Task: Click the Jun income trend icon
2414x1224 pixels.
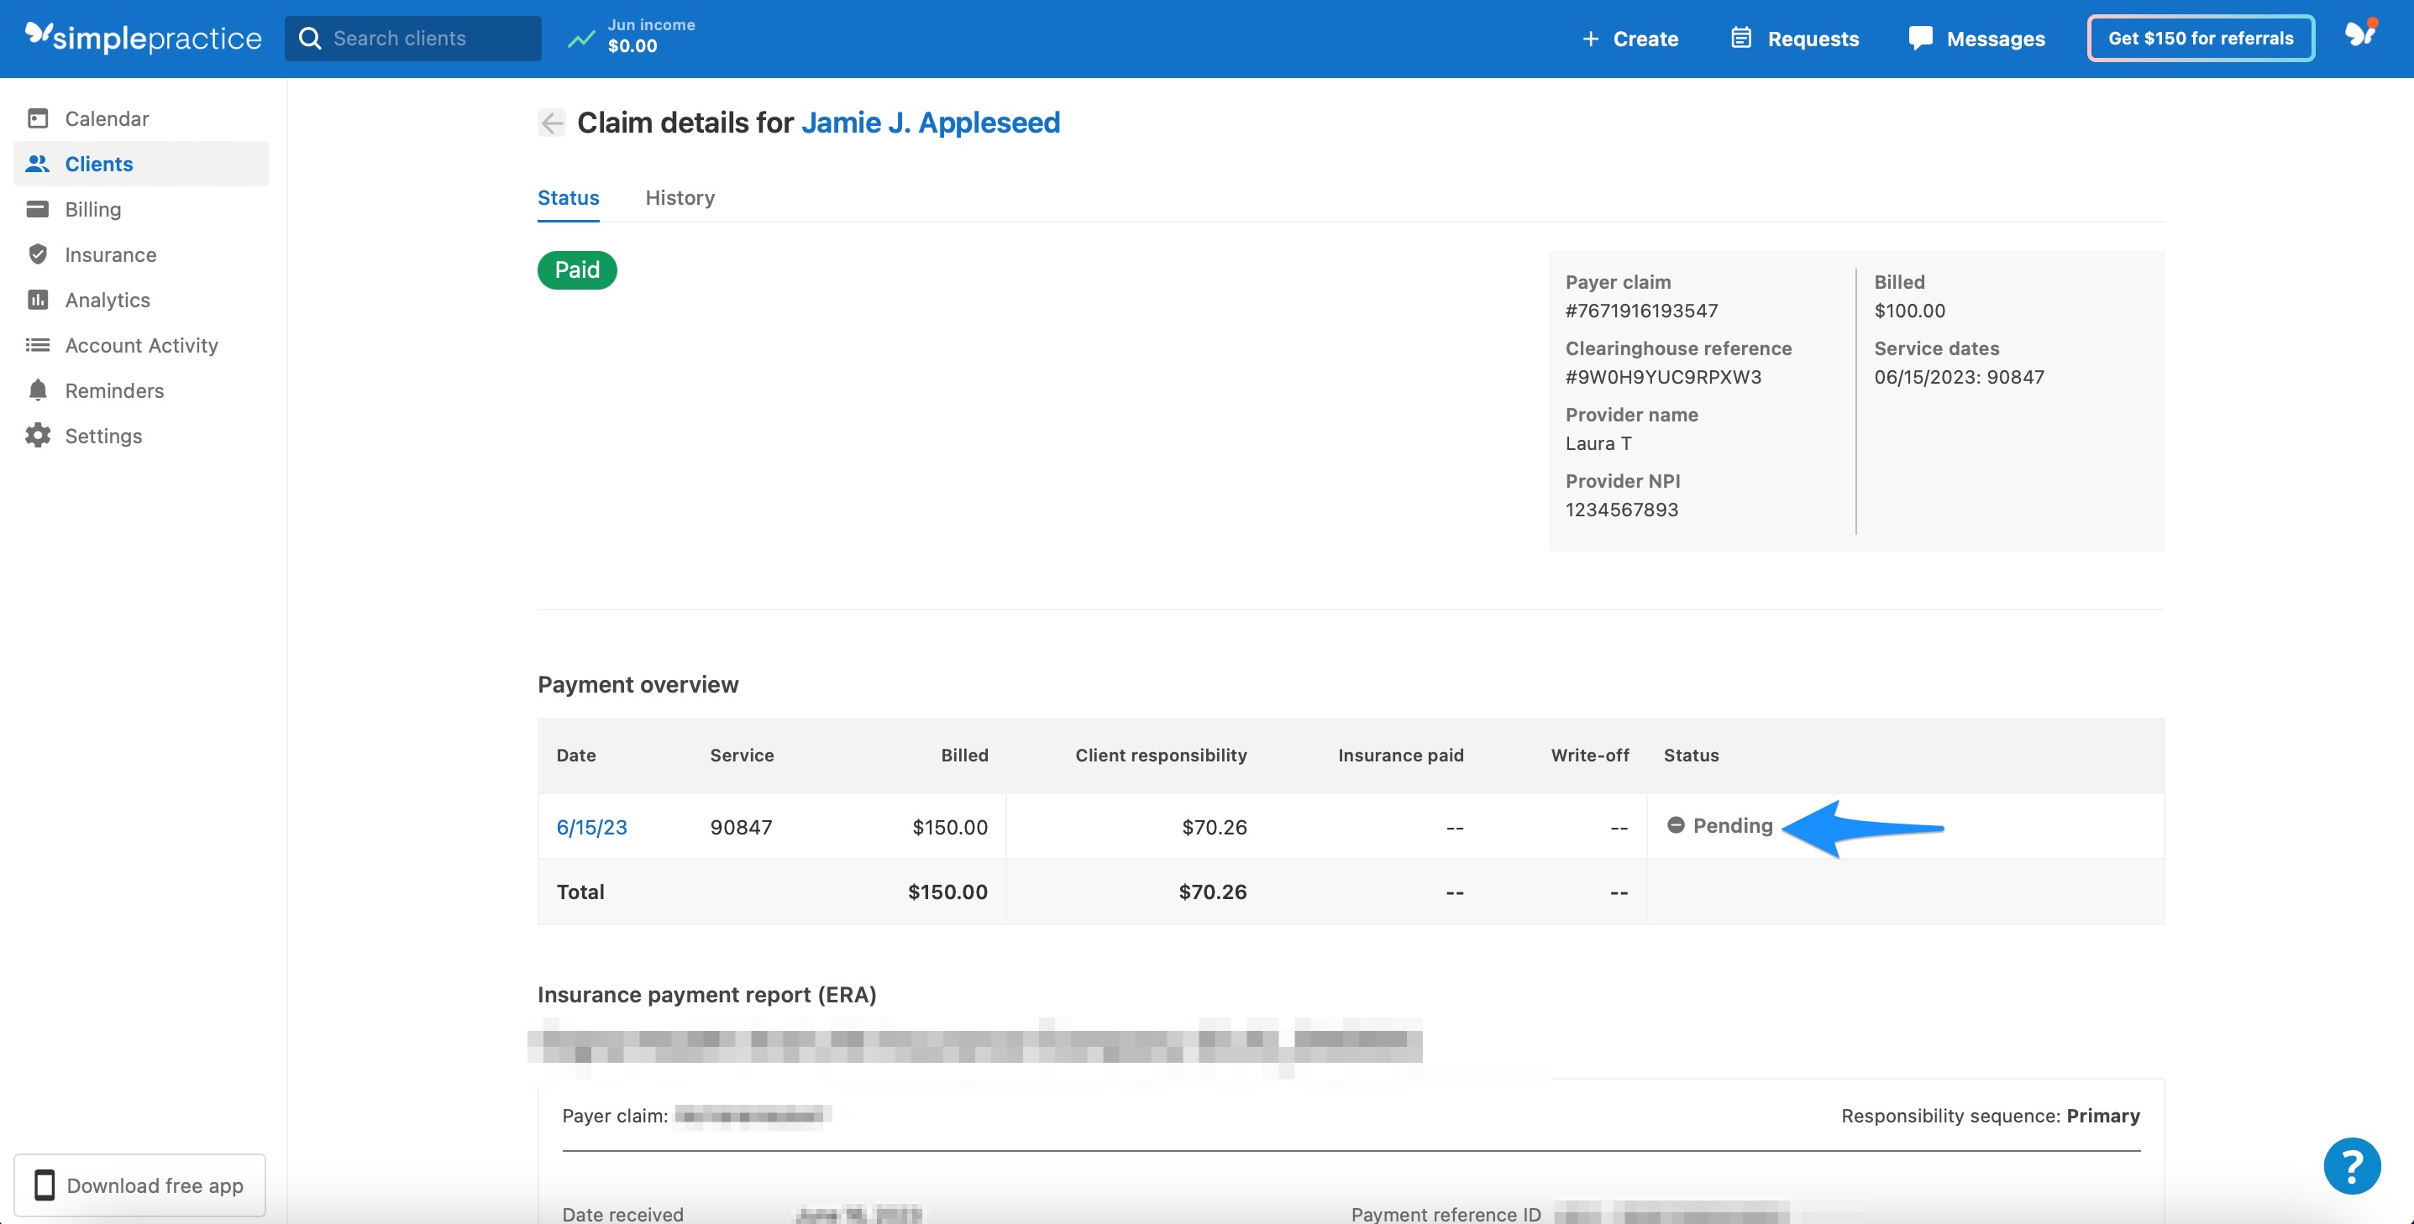Action: coord(581,39)
